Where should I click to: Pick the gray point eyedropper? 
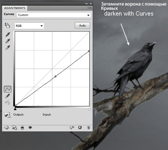[8, 41]
